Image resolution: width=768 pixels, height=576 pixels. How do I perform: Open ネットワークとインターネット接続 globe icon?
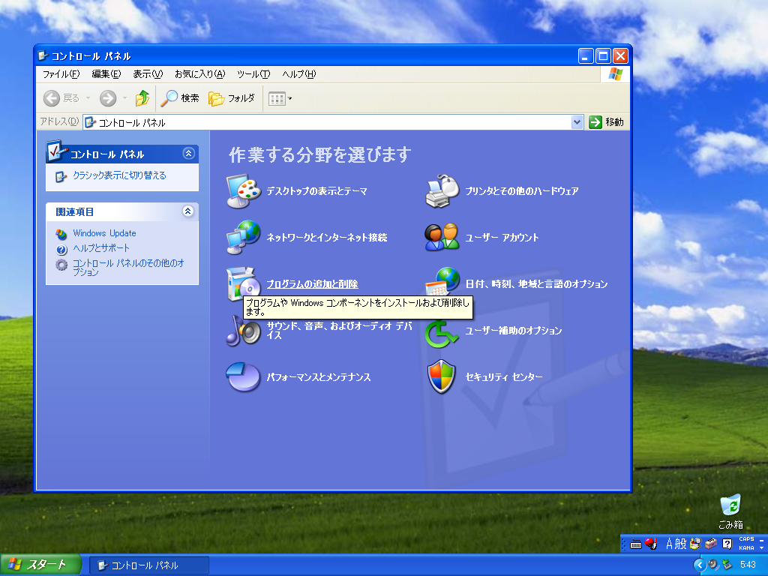244,238
